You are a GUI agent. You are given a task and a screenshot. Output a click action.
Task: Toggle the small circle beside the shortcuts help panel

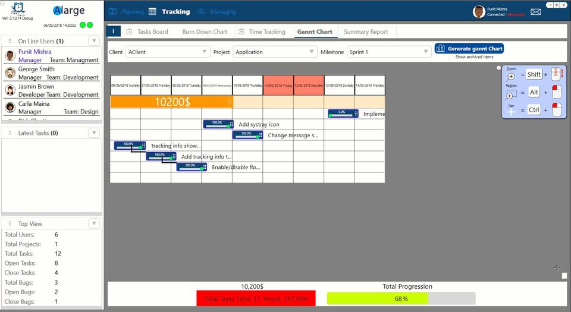click(498, 68)
